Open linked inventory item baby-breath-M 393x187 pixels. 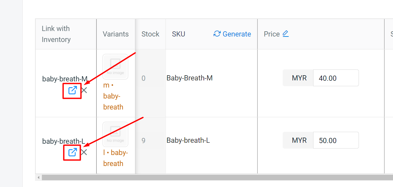point(72,90)
